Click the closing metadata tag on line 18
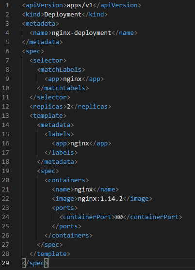This screenshot has width=195, height=270. (x=57, y=162)
